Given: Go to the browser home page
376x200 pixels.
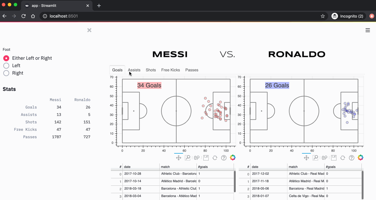Looking at the screenshot, I should point(33,16).
